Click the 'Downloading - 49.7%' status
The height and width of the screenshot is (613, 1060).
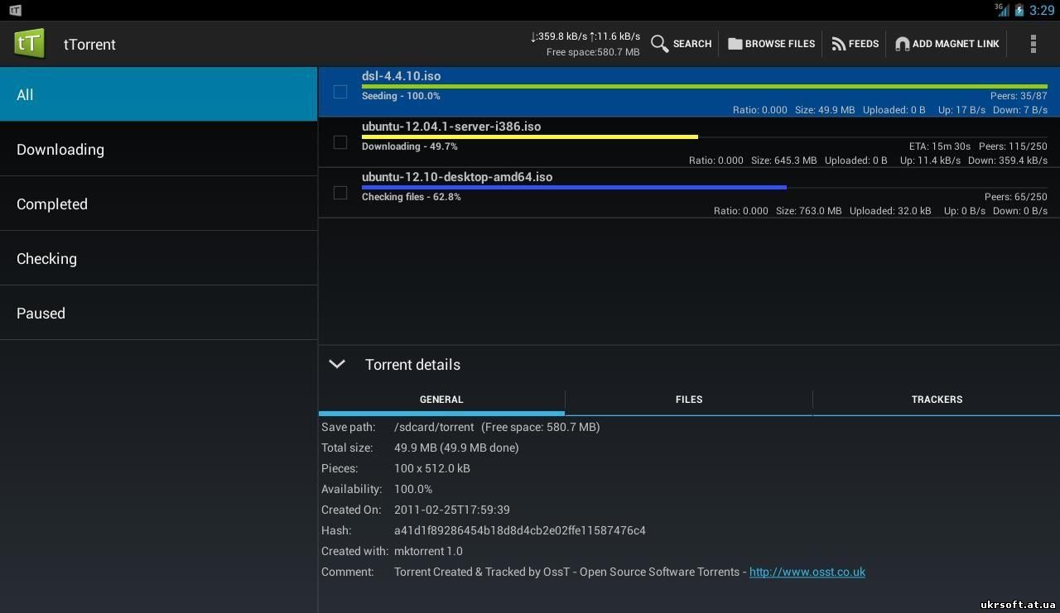tap(410, 146)
